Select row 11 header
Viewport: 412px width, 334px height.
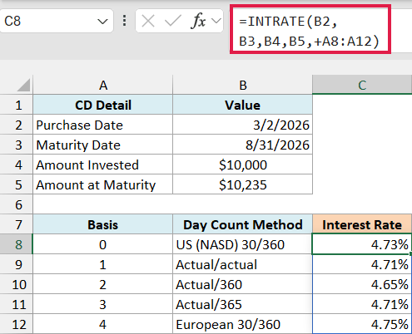[17, 304]
